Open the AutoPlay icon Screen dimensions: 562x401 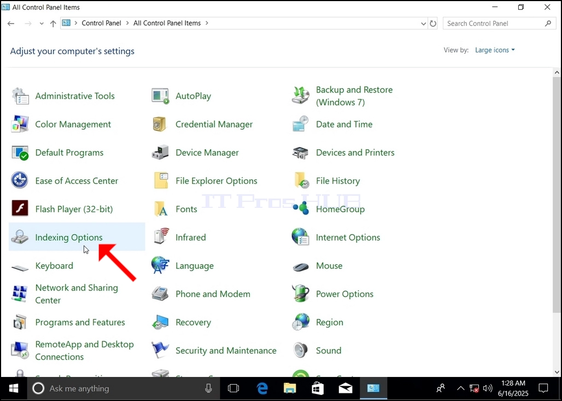pos(160,96)
